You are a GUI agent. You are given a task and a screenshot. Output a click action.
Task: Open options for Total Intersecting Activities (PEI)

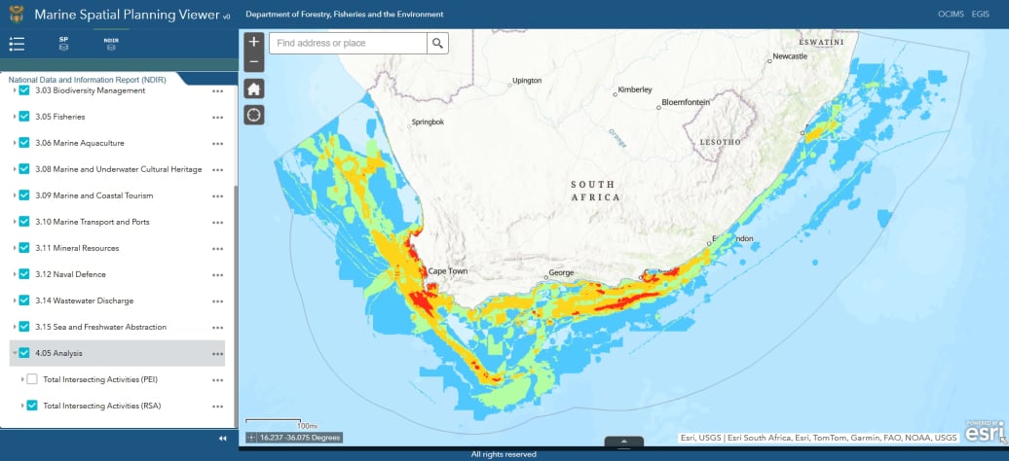click(x=217, y=380)
